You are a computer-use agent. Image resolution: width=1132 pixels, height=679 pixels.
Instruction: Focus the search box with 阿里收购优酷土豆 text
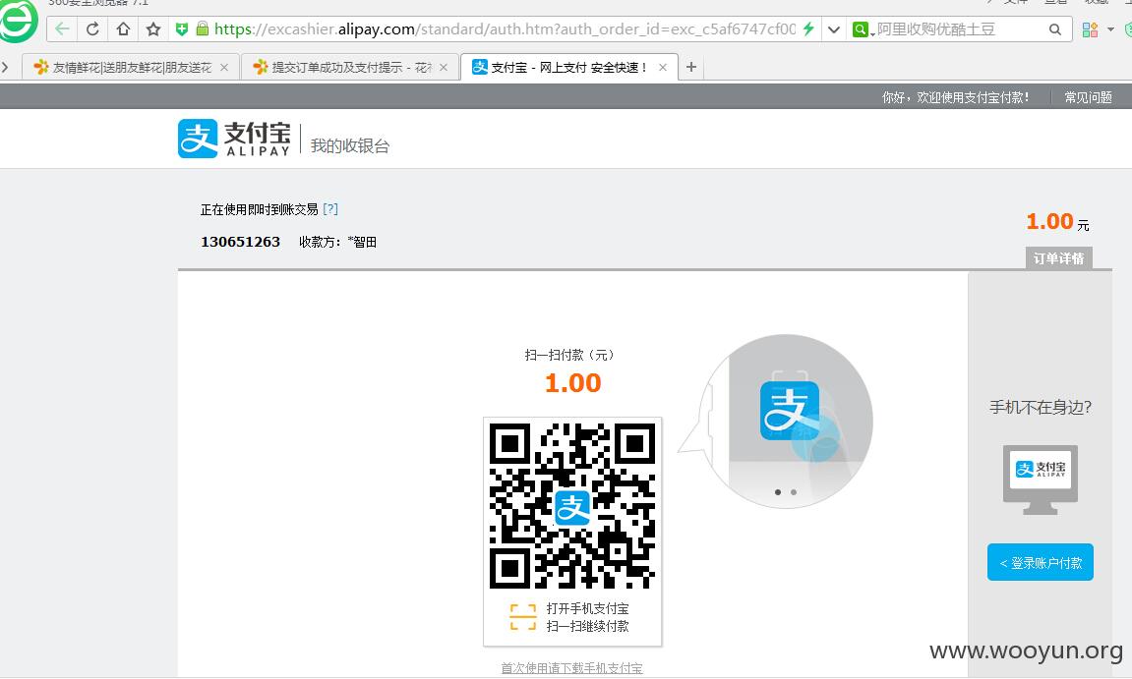(960, 29)
